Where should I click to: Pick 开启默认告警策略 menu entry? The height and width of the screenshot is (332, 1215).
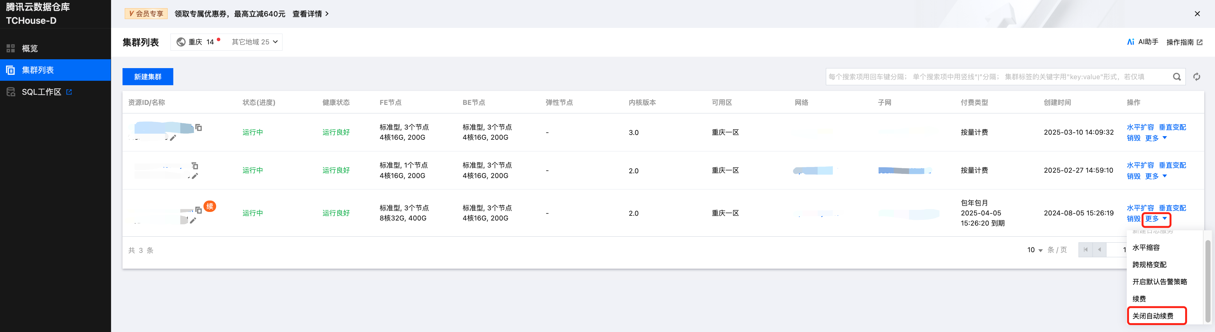(x=1159, y=282)
